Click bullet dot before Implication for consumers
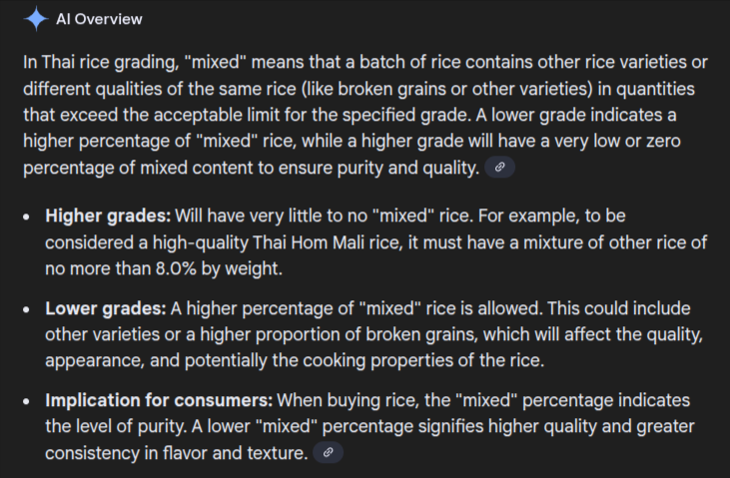Image resolution: width=730 pixels, height=478 pixels. 27,401
